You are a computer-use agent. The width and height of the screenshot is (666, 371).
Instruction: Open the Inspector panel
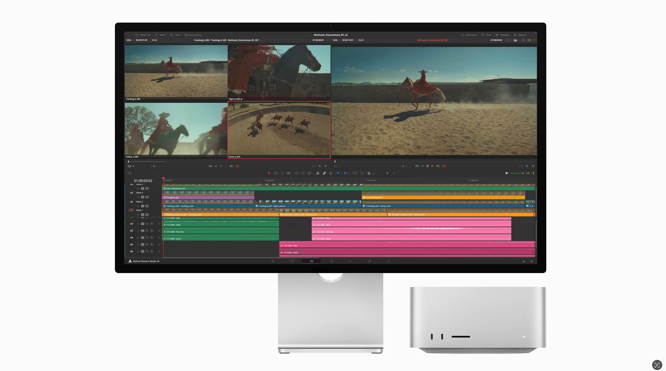[x=520, y=35]
